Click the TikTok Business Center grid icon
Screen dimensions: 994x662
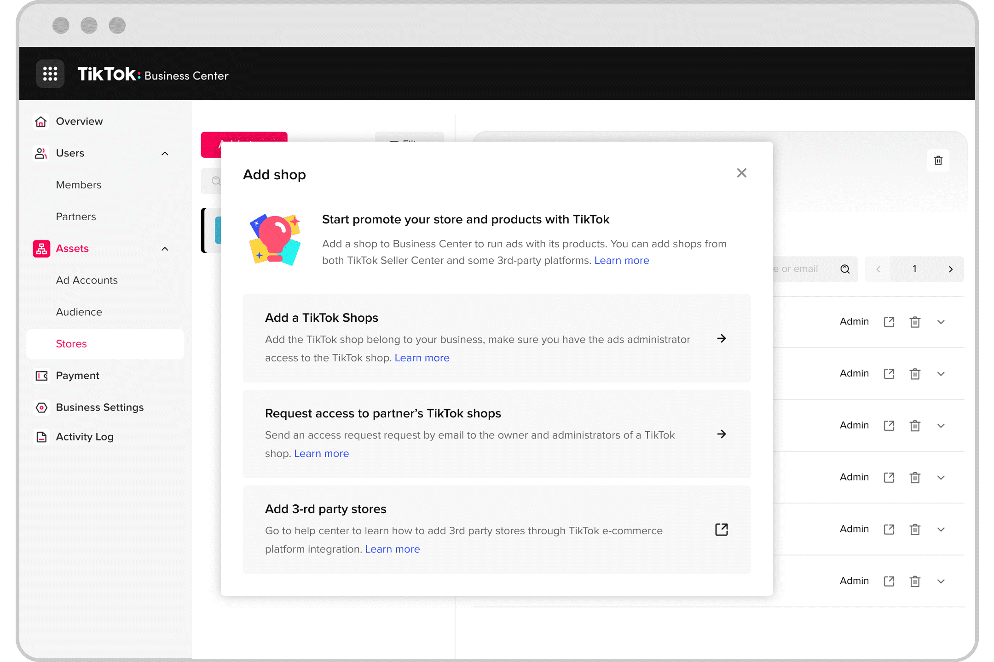pyautogui.click(x=50, y=74)
